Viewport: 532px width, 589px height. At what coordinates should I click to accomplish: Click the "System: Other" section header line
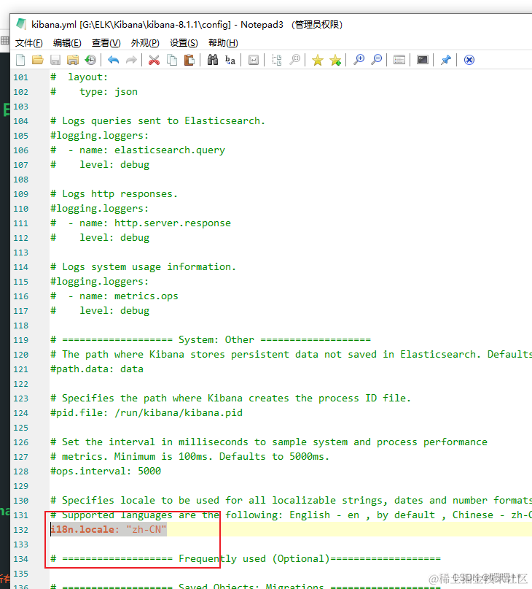211,340
